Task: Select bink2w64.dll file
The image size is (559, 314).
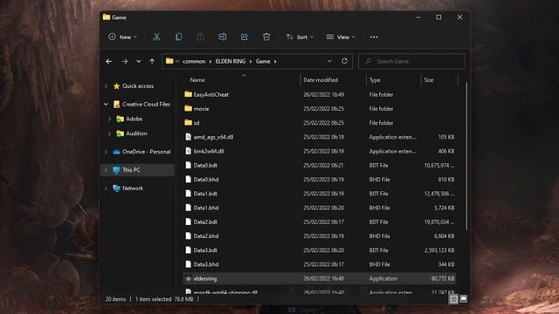Action: coord(209,151)
